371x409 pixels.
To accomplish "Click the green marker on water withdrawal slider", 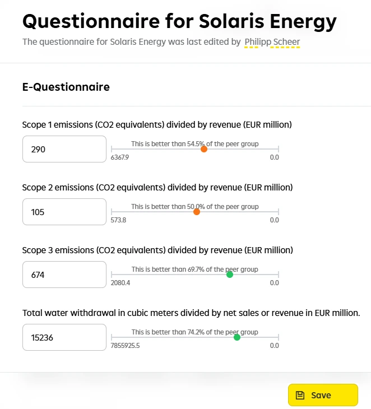I will (237, 337).
